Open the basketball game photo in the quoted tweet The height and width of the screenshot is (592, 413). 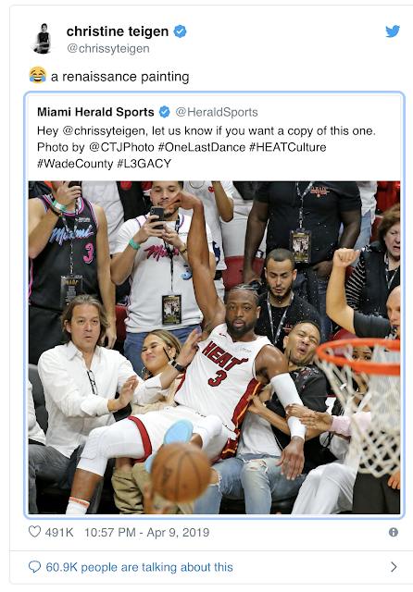(x=214, y=348)
